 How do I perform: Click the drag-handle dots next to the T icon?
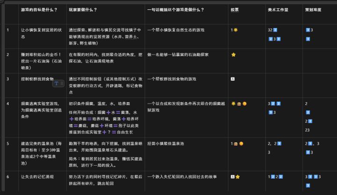(62, 84)
